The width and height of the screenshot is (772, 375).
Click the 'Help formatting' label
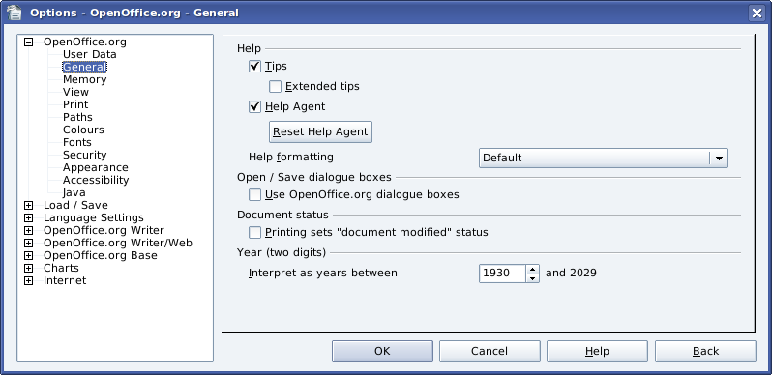pos(291,157)
